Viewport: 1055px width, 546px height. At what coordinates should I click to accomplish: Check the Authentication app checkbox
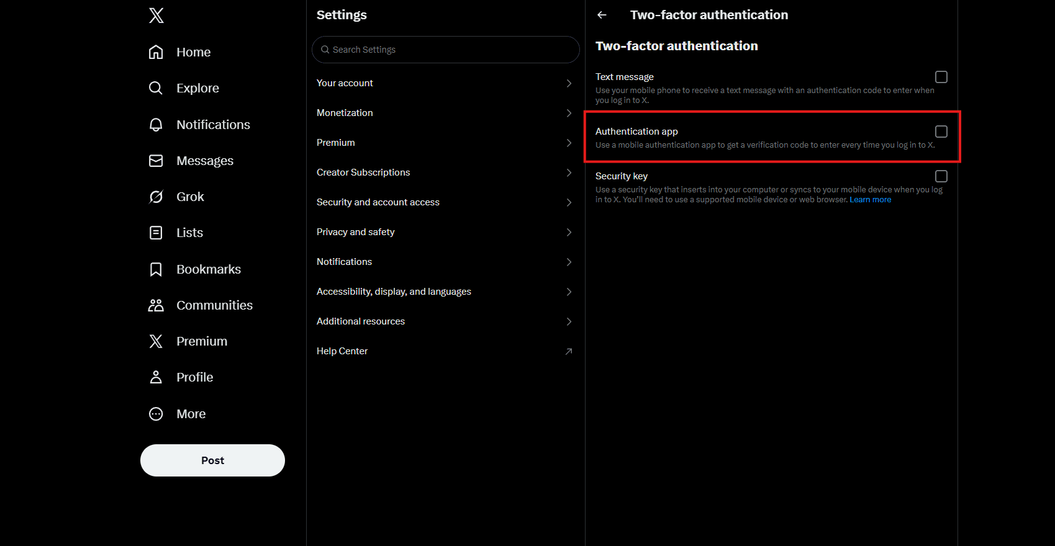click(x=941, y=131)
